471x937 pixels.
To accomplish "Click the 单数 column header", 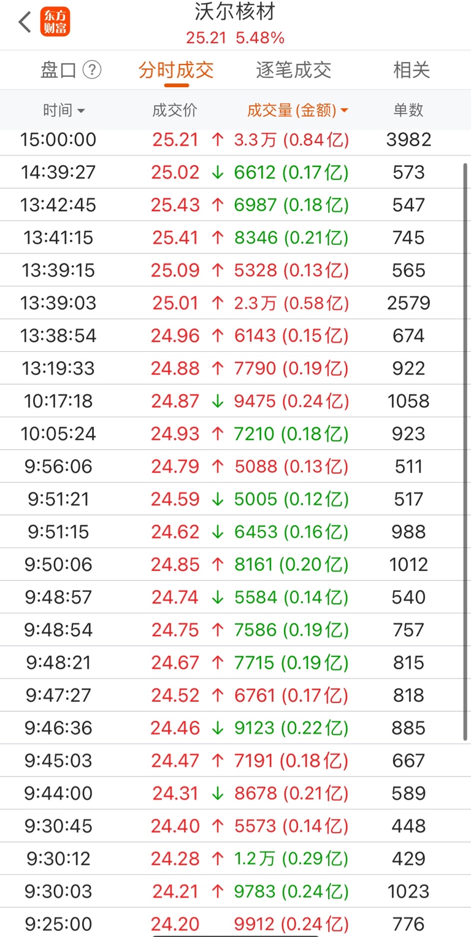I will pos(408,111).
